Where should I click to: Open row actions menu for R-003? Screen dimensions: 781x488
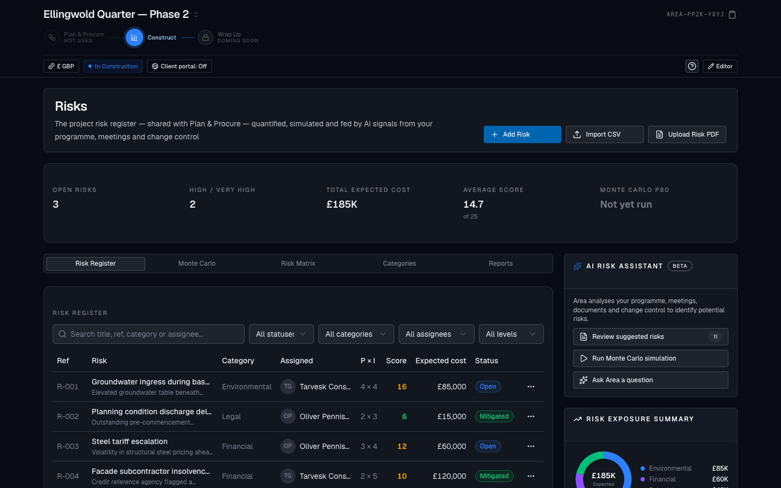531,446
